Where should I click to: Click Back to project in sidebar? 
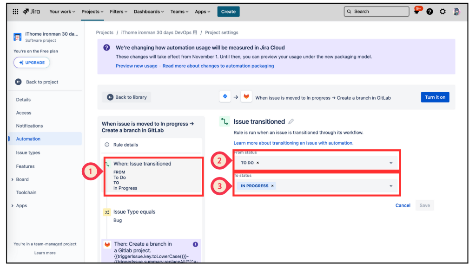coord(42,82)
